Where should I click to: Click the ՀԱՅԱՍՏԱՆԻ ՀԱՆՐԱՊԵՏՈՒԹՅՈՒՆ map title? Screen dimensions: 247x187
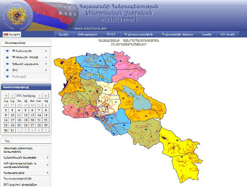(x=128, y=40)
